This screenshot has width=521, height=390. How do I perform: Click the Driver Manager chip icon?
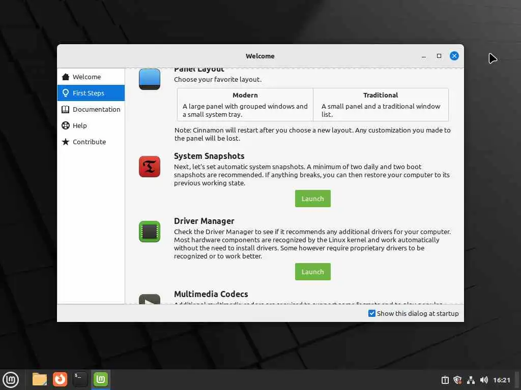click(x=150, y=232)
